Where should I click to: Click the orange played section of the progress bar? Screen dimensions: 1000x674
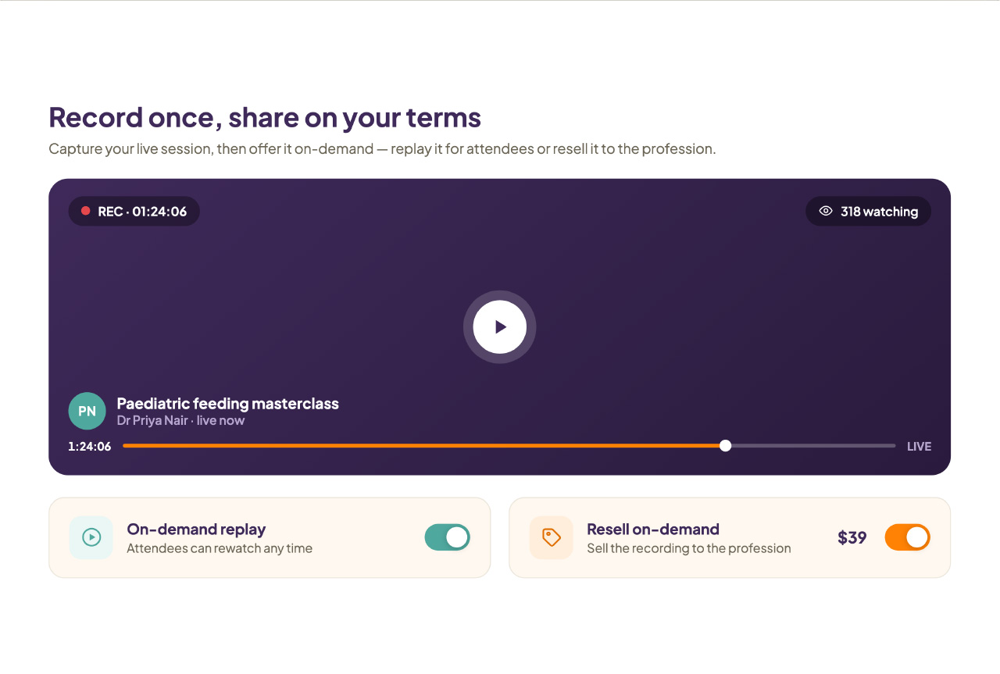click(x=424, y=446)
